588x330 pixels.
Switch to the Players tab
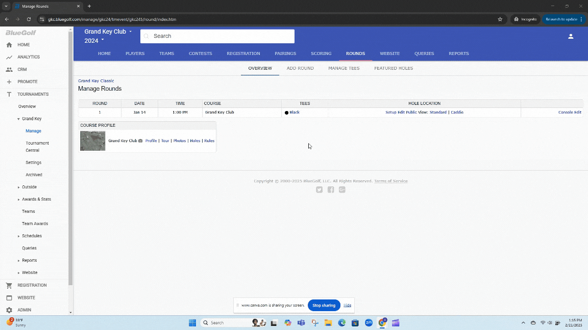(135, 53)
